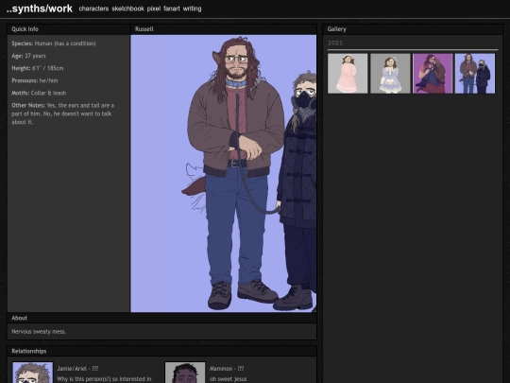
Task: Open the gallery thumbnail with two standing figures
Action: tap(475, 74)
